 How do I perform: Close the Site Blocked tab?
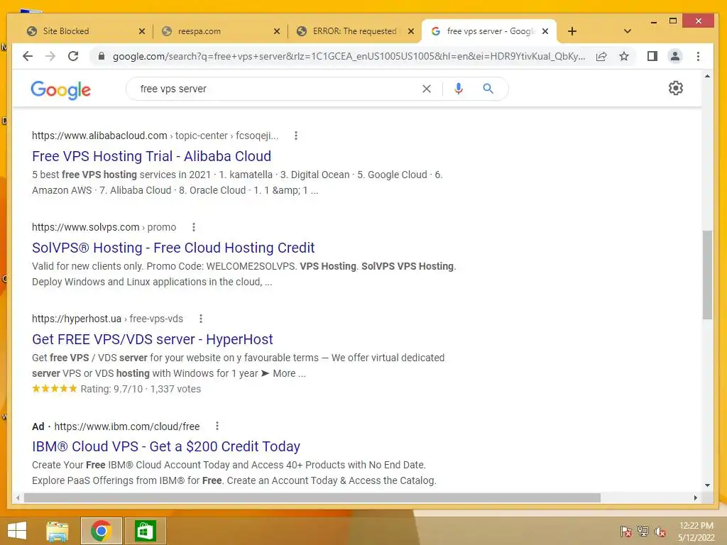tap(142, 31)
